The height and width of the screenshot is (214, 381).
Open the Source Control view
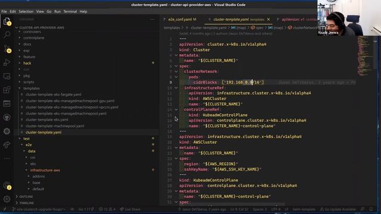click(7, 49)
